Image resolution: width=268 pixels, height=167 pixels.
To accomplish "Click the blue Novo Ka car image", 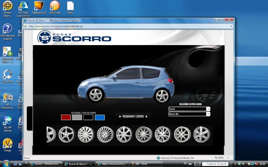I will click(x=126, y=84).
